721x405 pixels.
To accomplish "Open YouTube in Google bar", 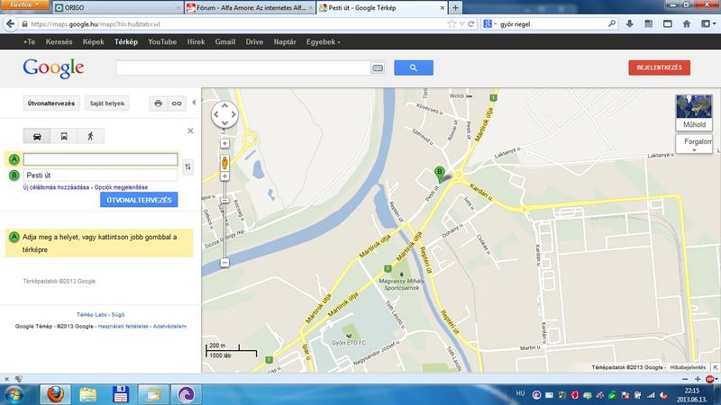I will [162, 41].
